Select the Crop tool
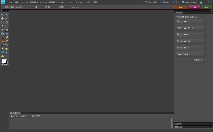Image resolution: width=213 pixels, height=132 pixels. [x=7, y=30]
